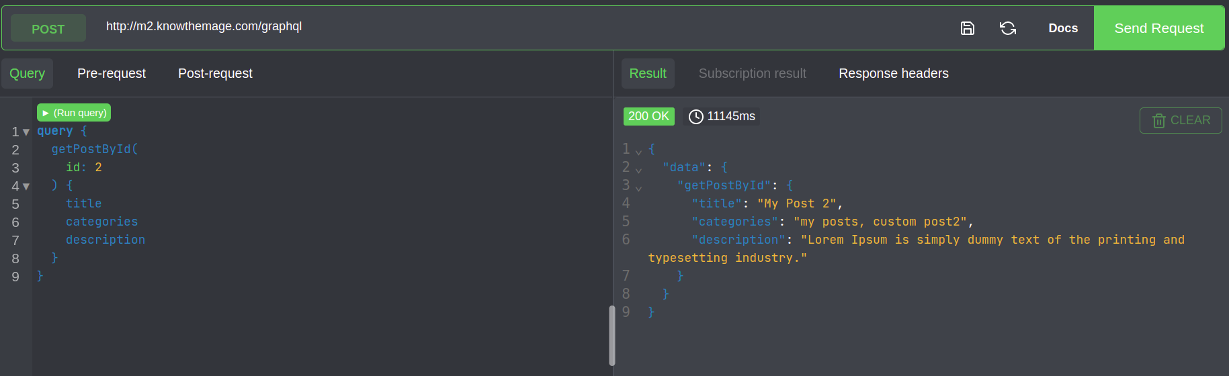Fold the "getPostById" object in result
This screenshot has width=1229, height=376.
638,188
